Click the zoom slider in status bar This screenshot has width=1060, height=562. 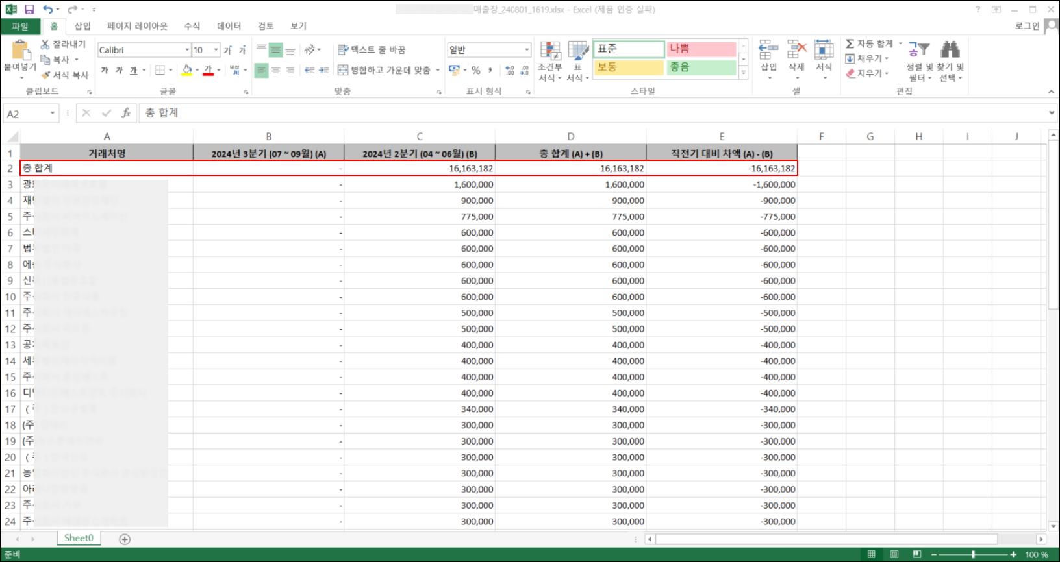click(x=973, y=554)
